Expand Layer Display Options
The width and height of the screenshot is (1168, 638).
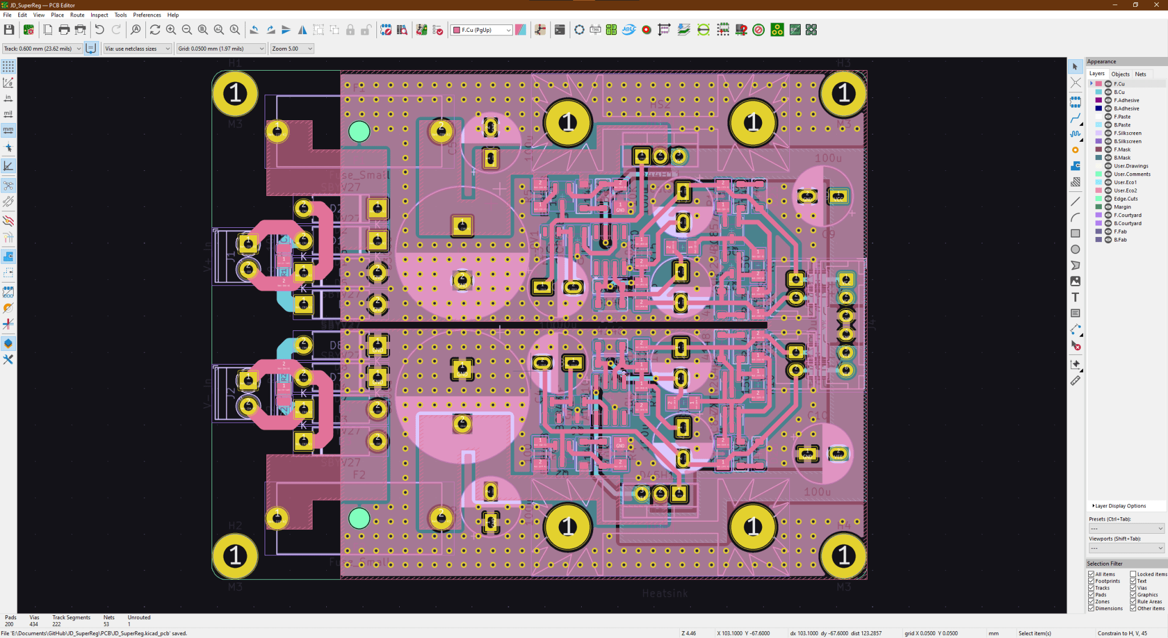(x=1119, y=506)
